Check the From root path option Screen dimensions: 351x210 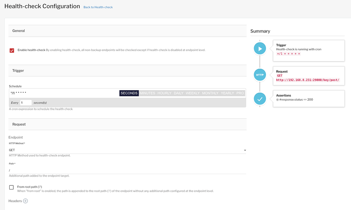[x=11, y=187]
